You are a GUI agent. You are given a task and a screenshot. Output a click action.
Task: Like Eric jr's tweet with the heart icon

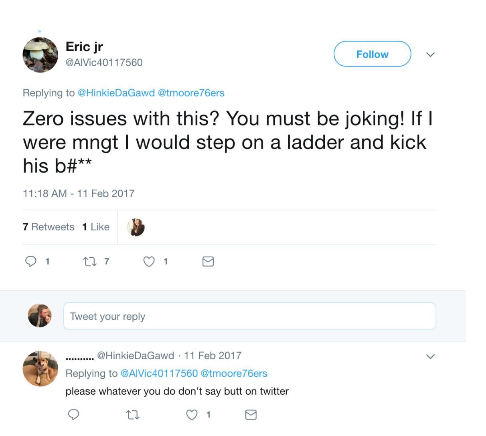[x=149, y=262]
